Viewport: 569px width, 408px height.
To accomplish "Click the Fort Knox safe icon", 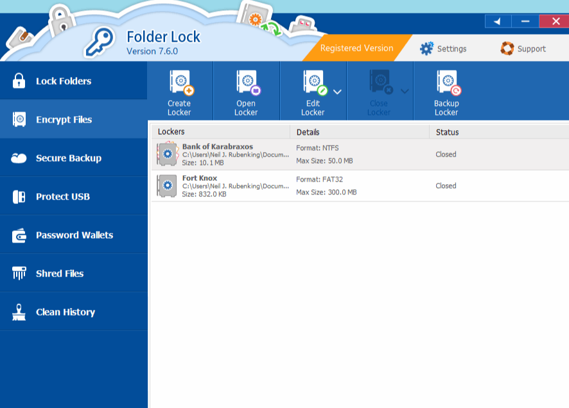I will click(x=166, y=186).
